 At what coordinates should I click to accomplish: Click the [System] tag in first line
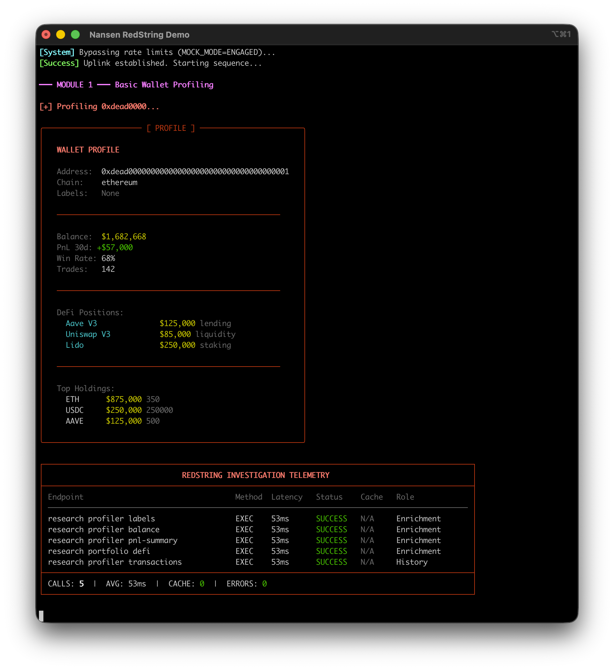coord(57,52)
